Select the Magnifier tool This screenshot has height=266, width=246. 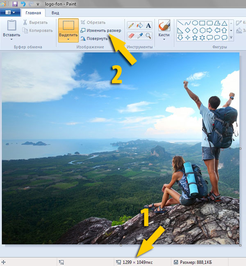[x=148, y=36]
